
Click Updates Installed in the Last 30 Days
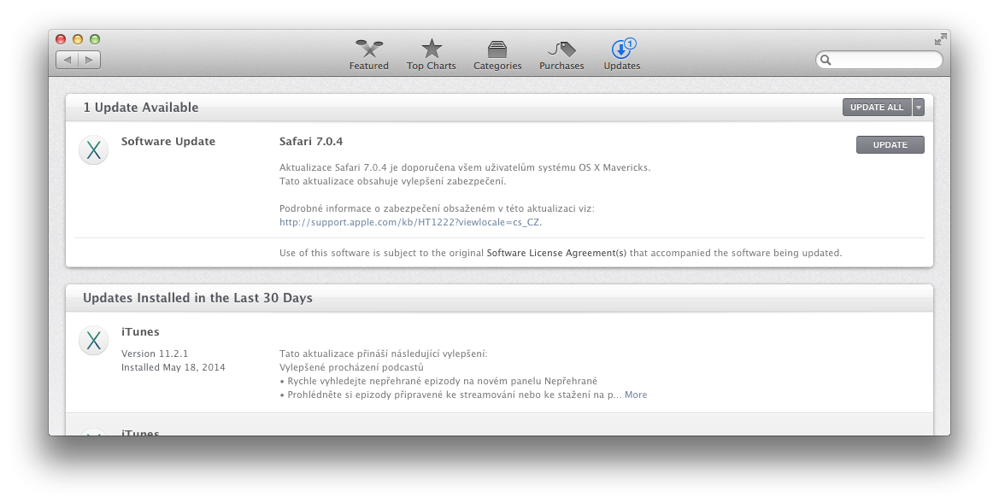(197, 298)
